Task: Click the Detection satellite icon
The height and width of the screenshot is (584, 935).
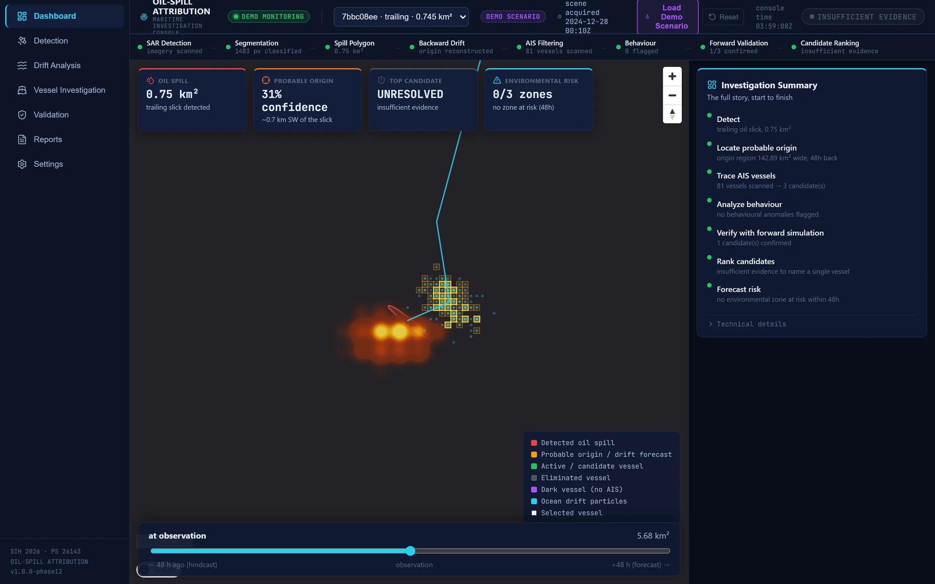Action: tap(22, 40)
